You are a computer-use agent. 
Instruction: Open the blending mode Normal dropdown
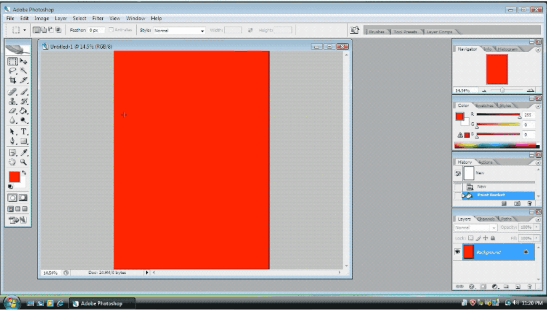[x=476, y=227]
